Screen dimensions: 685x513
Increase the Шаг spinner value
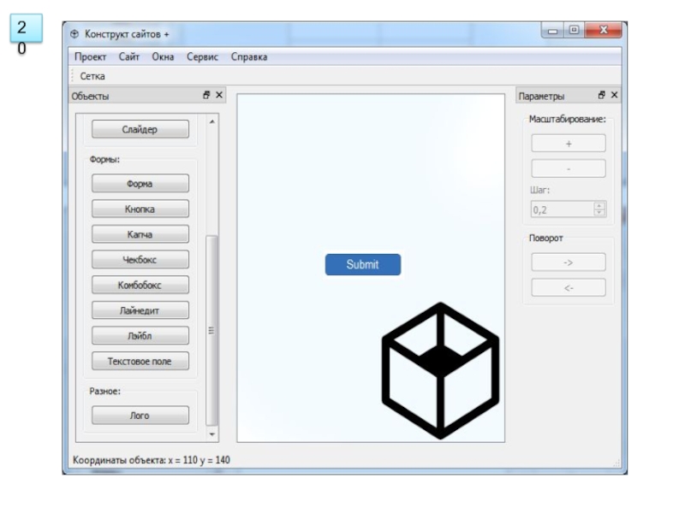599,205
